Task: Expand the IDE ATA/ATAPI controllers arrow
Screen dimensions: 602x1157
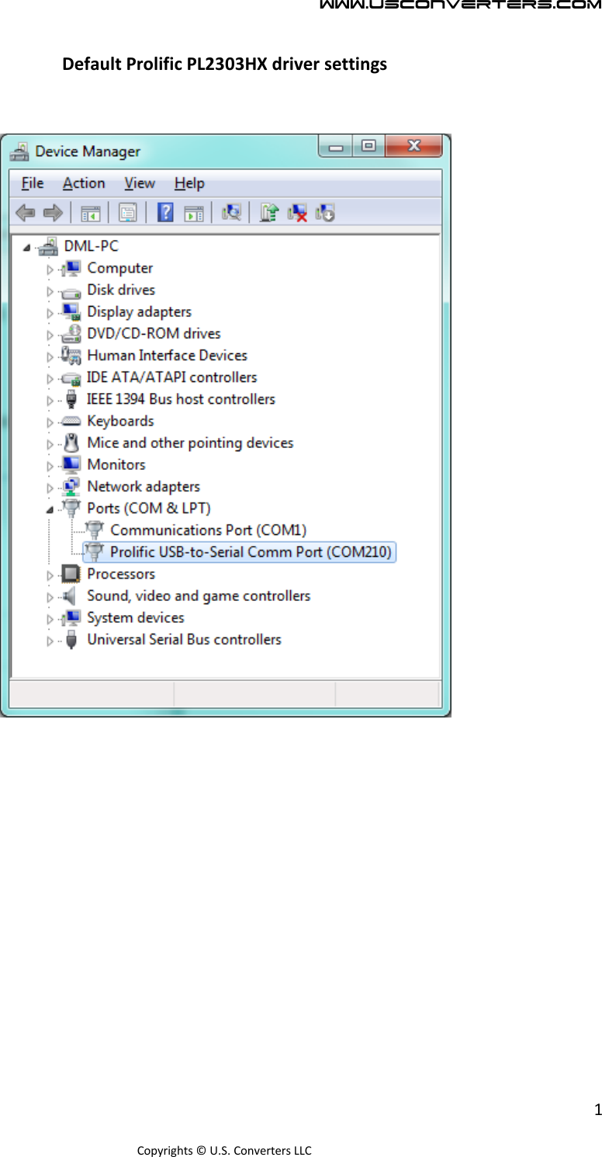Action: pos(50,379)
